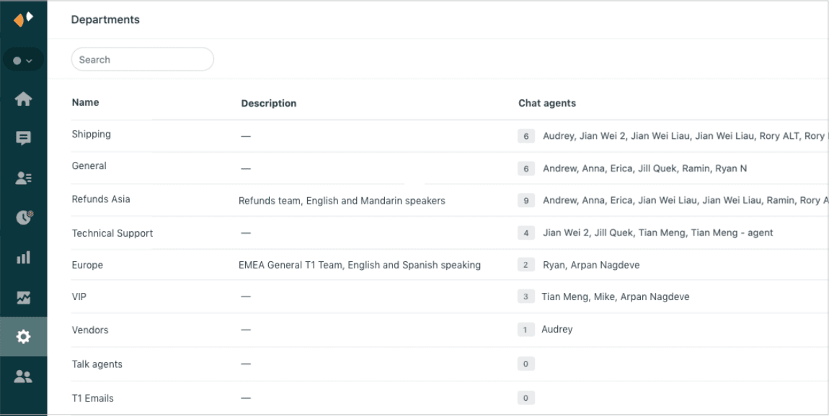Select the visitor list sidebar icon
Screen dimensions: 829x416
(22, 177)
